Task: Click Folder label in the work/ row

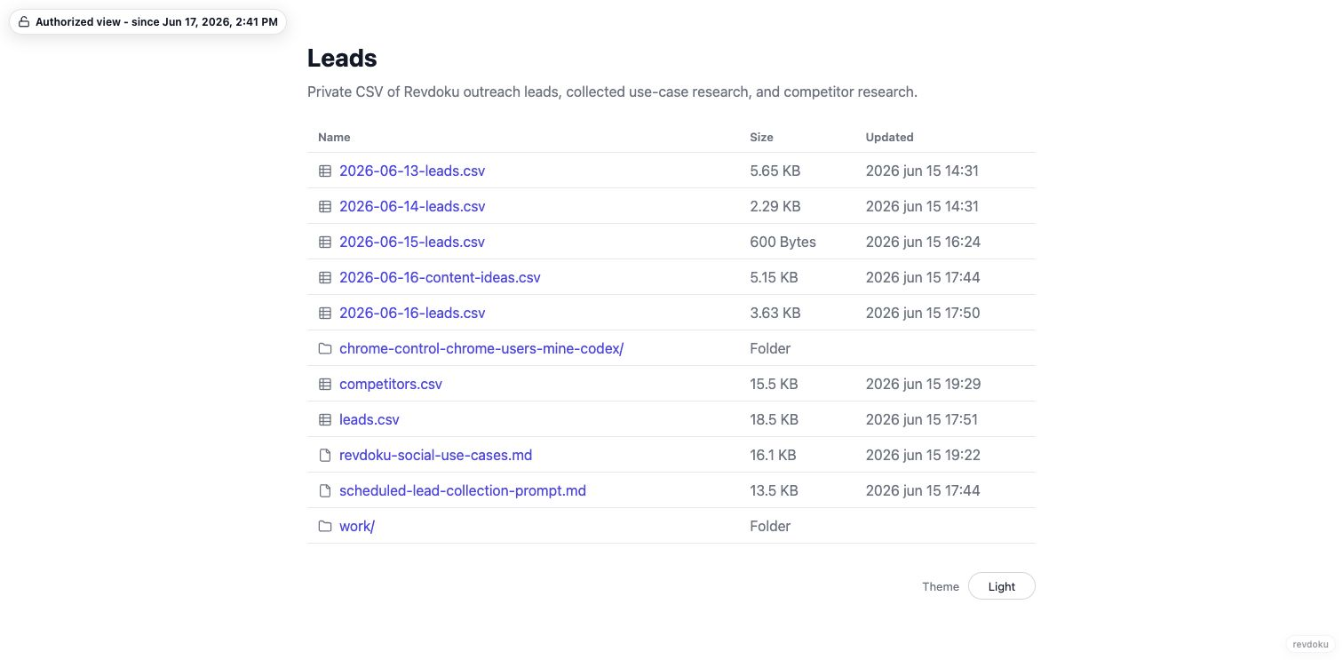Action: click(x=770, y=526)
